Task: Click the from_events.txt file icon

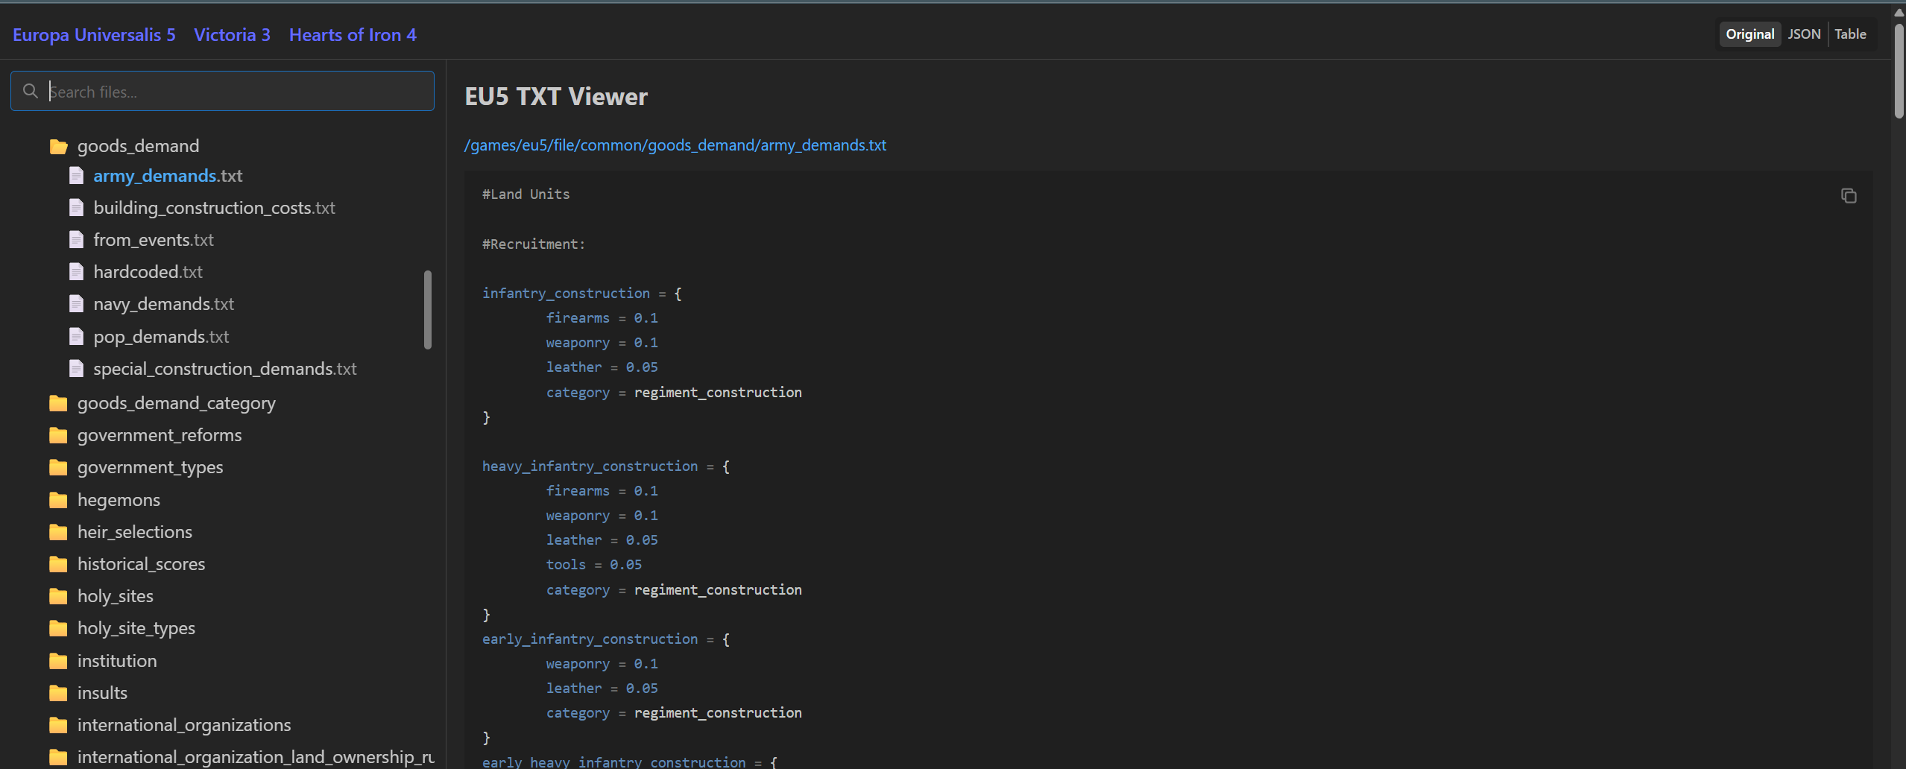Action: (x=76, y=239)
